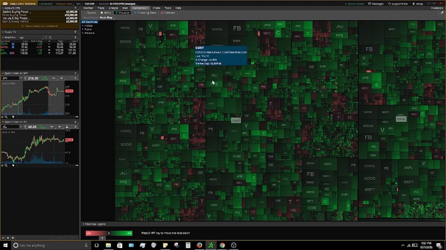Click the red-to-green heatmap legend gradient
This screenshot has height=250, width=446.
[x=109, y=233]
